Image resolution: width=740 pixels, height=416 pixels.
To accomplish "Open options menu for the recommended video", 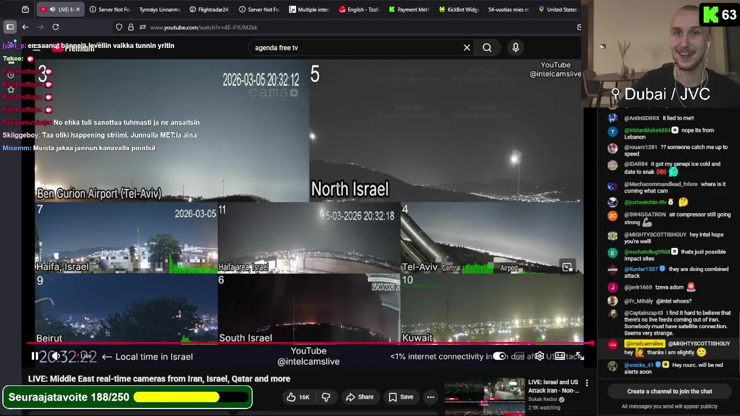I will [587, 383].
